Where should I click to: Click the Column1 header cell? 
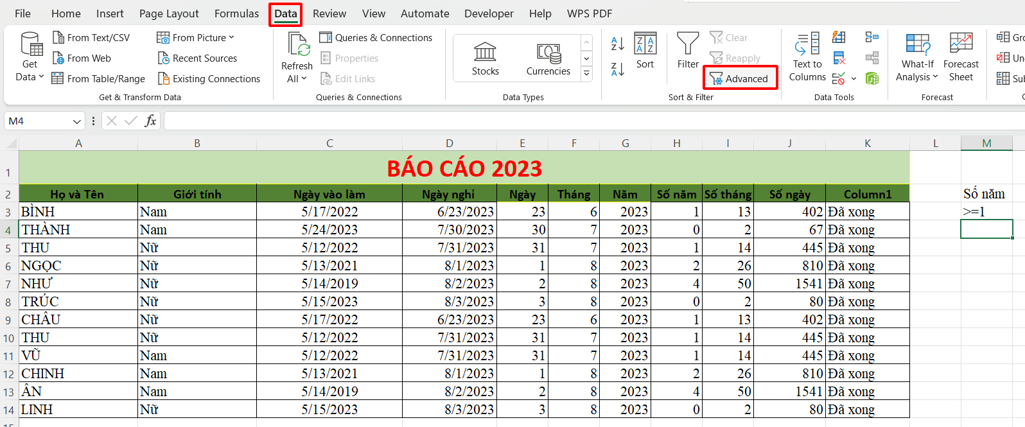[x=868, y=194]
